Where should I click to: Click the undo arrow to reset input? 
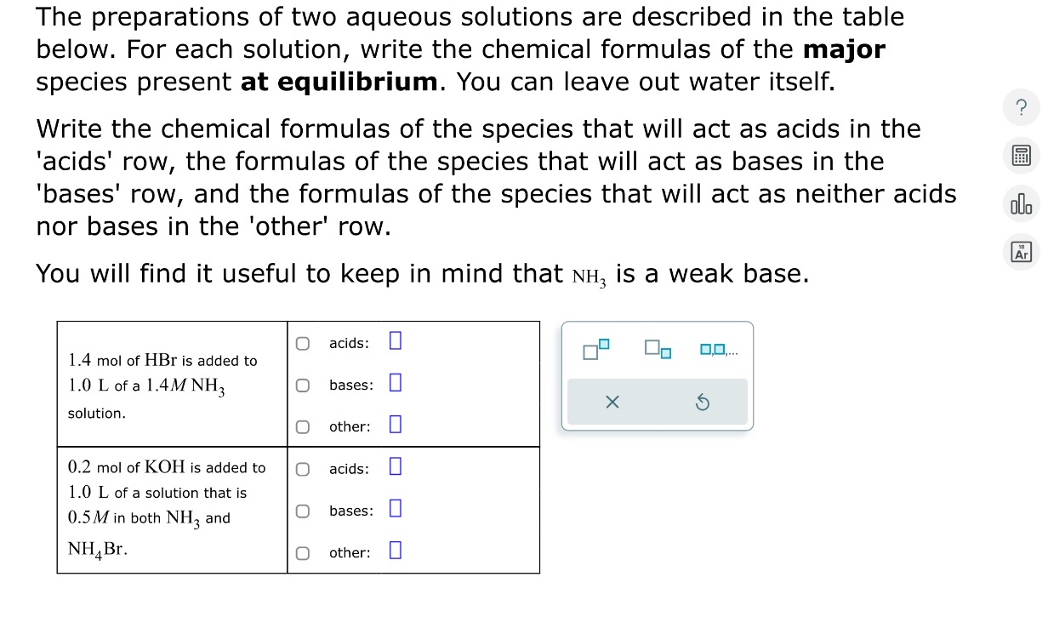pos(702,402)
